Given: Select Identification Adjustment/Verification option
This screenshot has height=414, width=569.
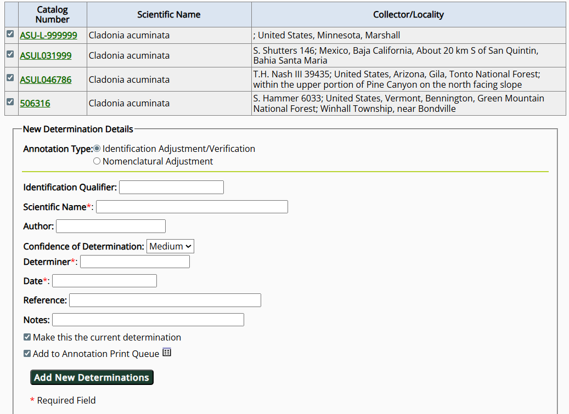Looking at the screenshot, I should pos(97,148).
